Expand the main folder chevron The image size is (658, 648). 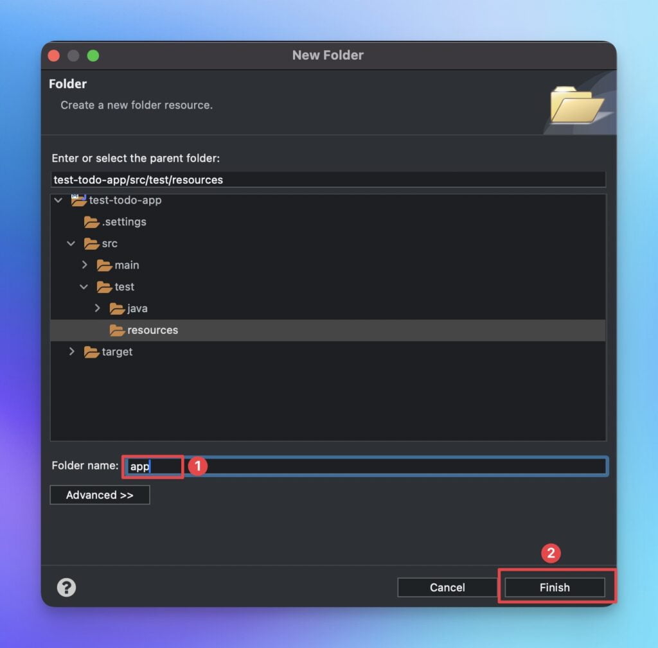(x=84, y=265)
